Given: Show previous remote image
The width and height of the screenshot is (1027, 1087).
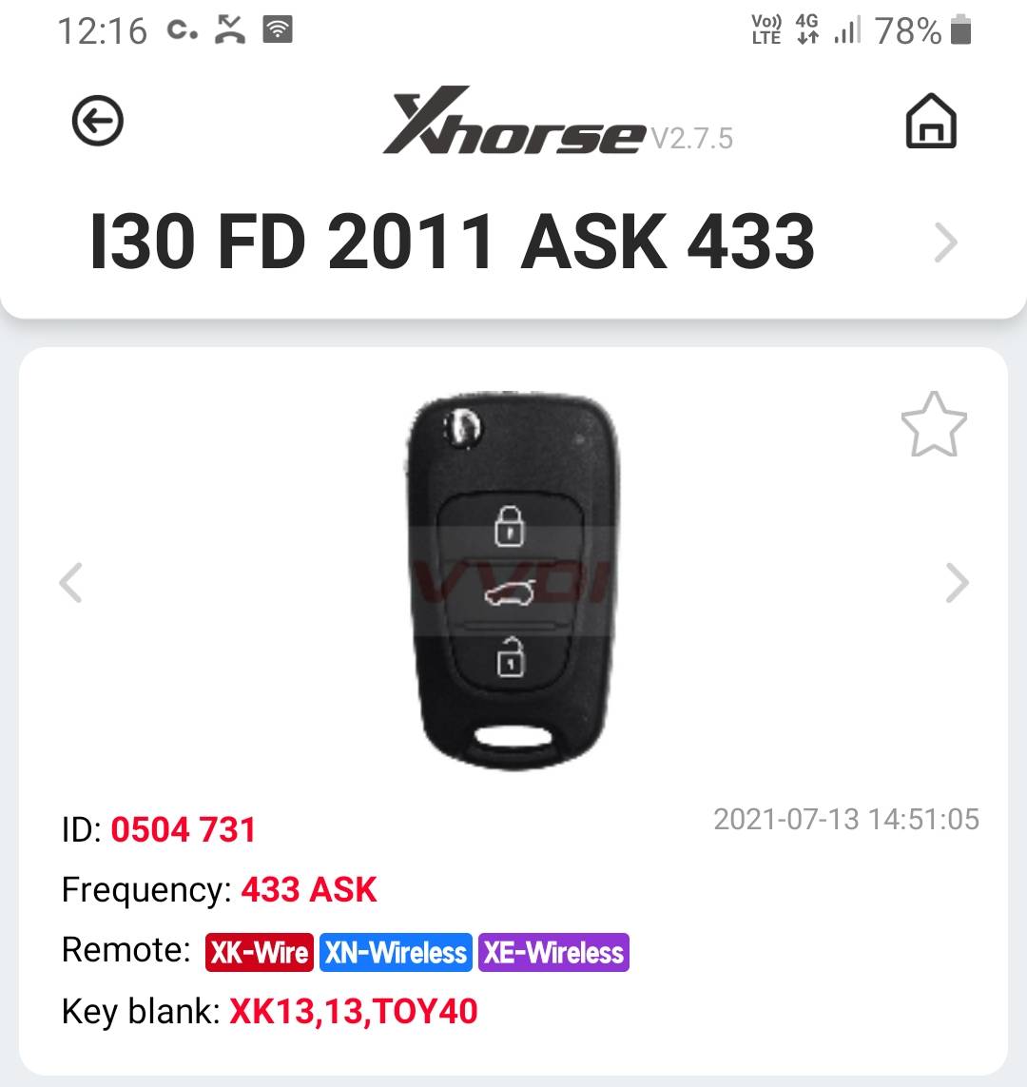Looking at the screenshot, I should coord(71,582).
